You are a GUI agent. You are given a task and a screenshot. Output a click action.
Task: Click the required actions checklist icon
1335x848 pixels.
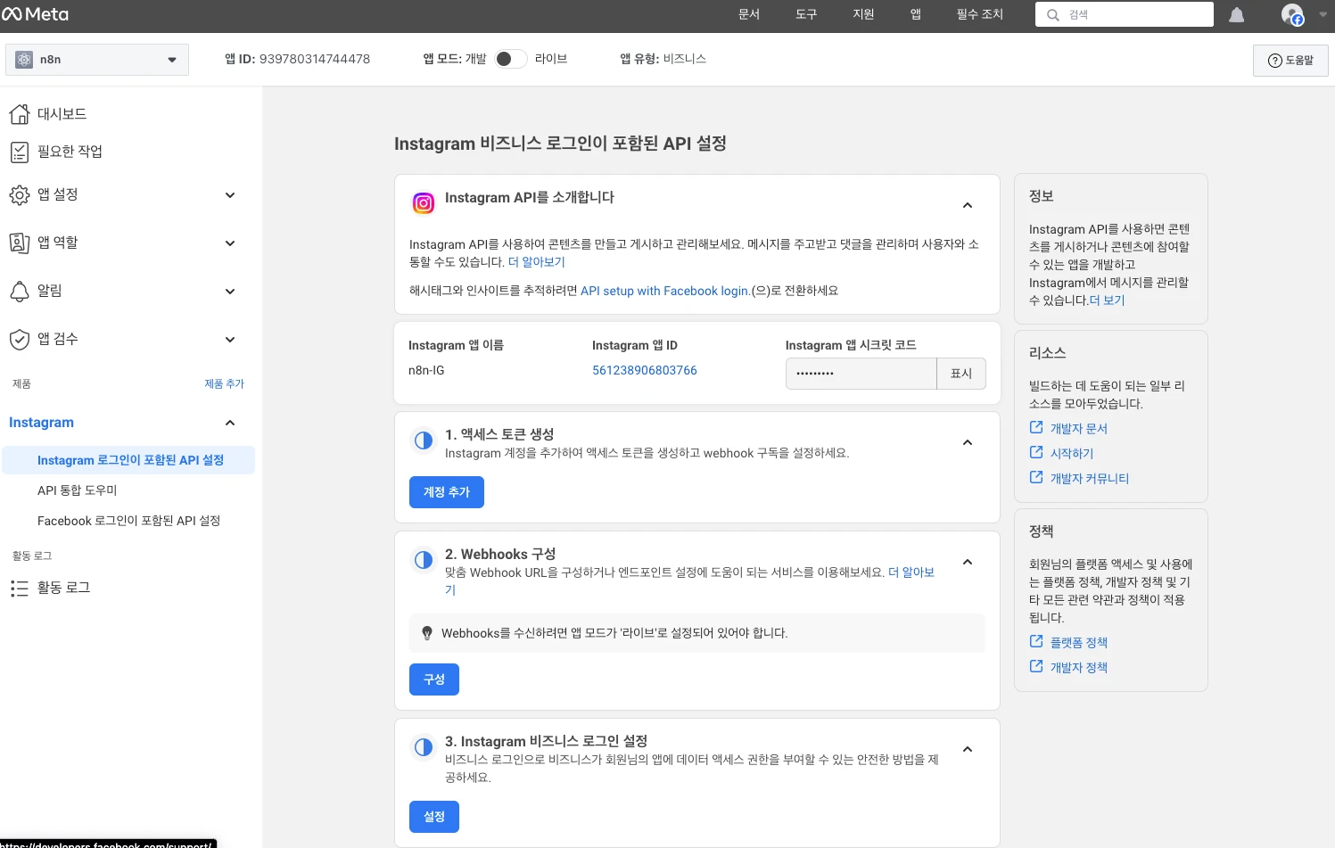tap(20, 152)
